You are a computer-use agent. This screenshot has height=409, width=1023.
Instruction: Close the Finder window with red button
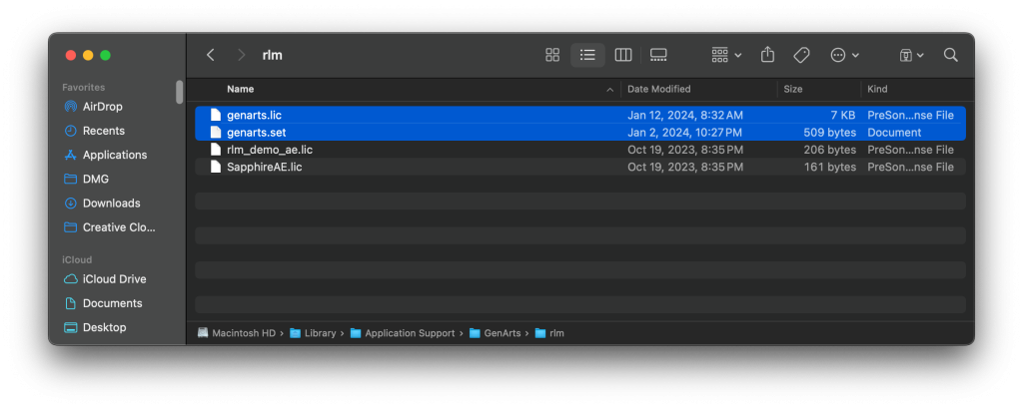71,55
